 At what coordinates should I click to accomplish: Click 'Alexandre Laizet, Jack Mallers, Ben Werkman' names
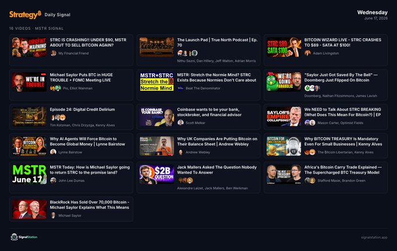pos(213,188)
